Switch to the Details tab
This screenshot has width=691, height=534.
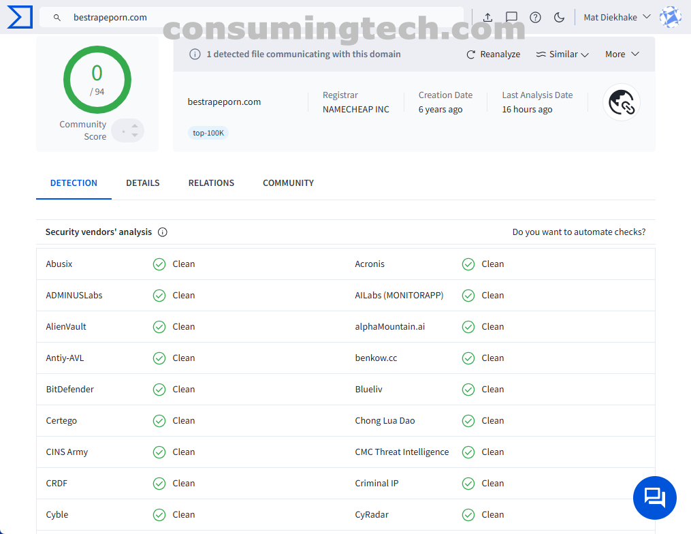point(143,183)
